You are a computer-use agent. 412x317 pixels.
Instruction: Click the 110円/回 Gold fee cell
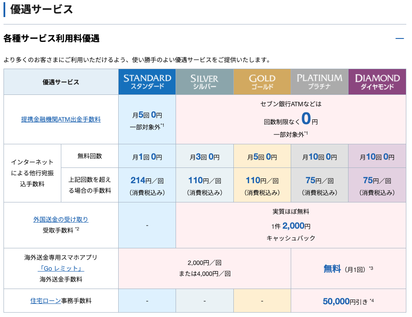262,185
